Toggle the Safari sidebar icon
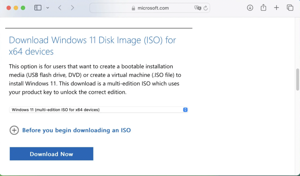The width and height of the screenshot is (300, 176). pos(38,8)
